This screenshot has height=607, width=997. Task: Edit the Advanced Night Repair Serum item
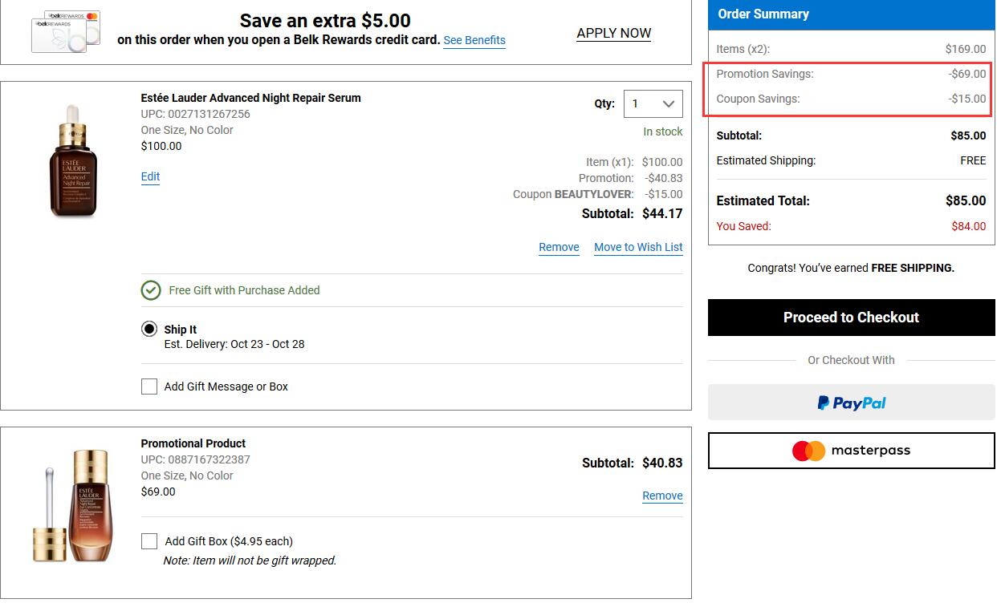pyautogui.click(x=150, y=176)
